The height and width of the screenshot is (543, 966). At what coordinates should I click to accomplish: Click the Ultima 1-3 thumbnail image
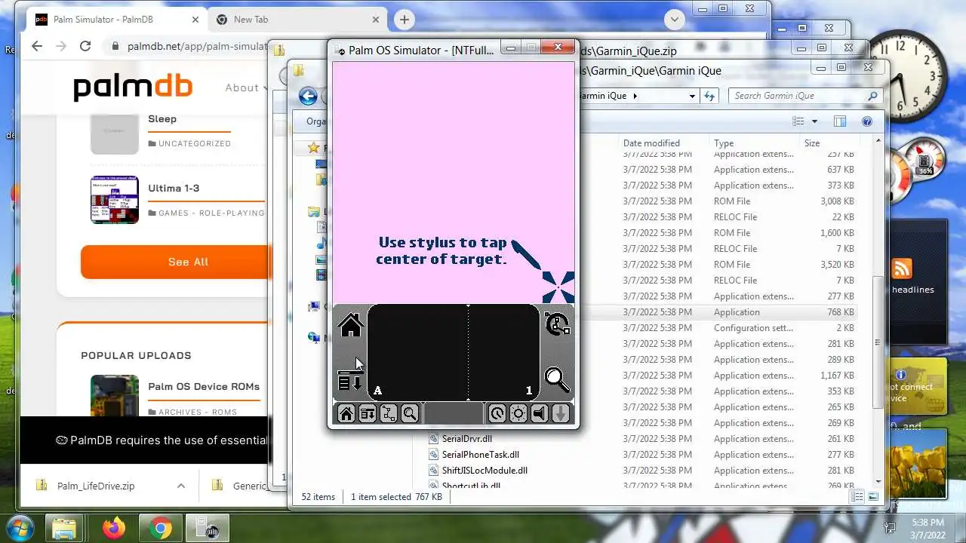click(x=115, y=200)
